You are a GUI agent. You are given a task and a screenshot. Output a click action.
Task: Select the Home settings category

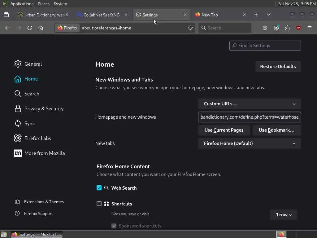point(26,79)
